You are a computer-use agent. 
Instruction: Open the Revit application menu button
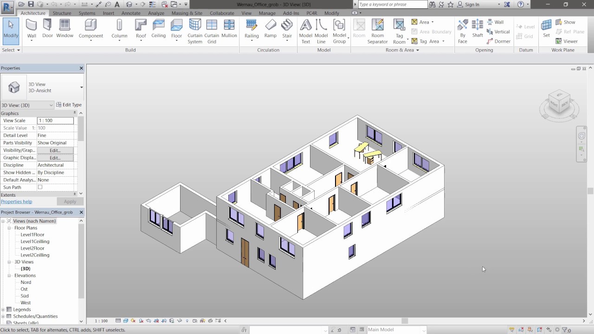tap(7, 7)
